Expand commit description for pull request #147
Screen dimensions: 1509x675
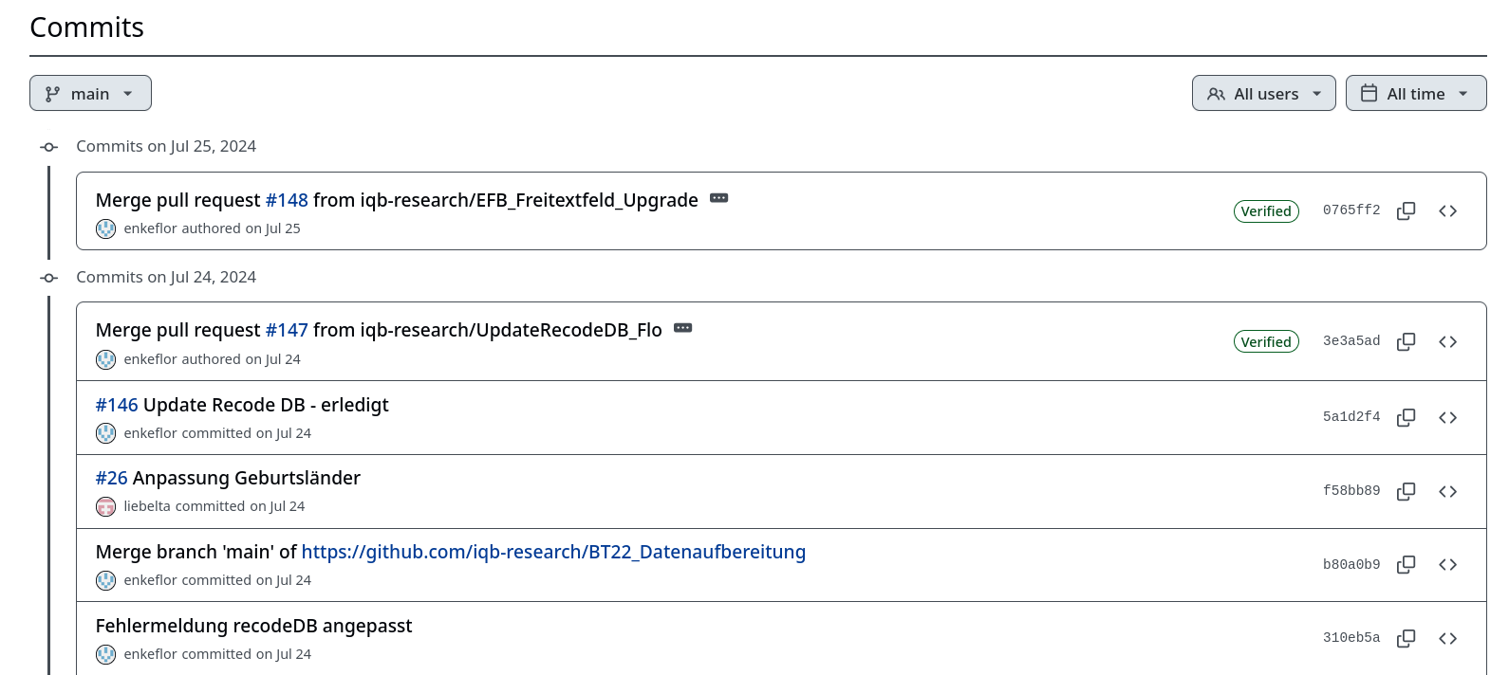coord(683,328)
